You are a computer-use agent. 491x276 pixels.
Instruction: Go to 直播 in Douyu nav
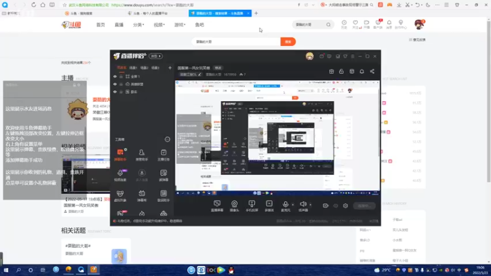[119, 25]
